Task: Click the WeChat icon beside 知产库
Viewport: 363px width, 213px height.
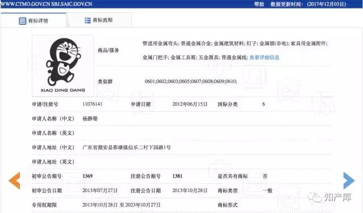Action: click(x=315, y=197)
